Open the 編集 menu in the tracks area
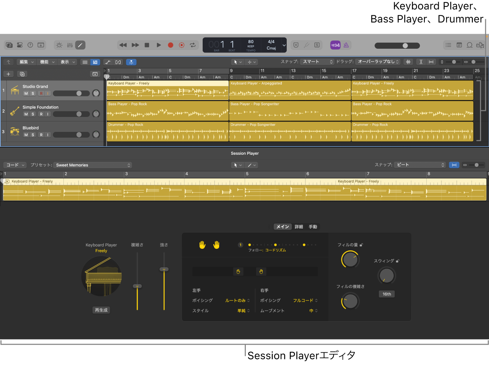 24,62
